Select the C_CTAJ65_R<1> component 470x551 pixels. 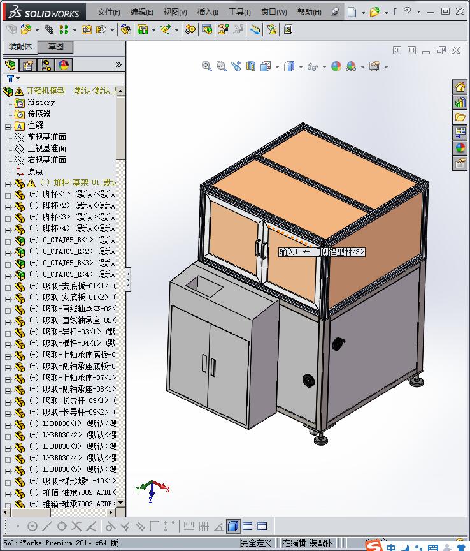click(x=68, y=240)
